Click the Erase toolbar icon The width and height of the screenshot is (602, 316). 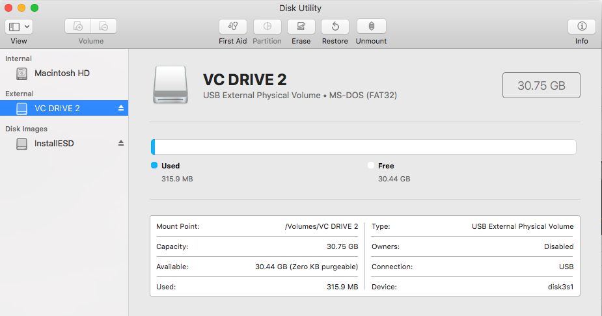coord(301,27)
